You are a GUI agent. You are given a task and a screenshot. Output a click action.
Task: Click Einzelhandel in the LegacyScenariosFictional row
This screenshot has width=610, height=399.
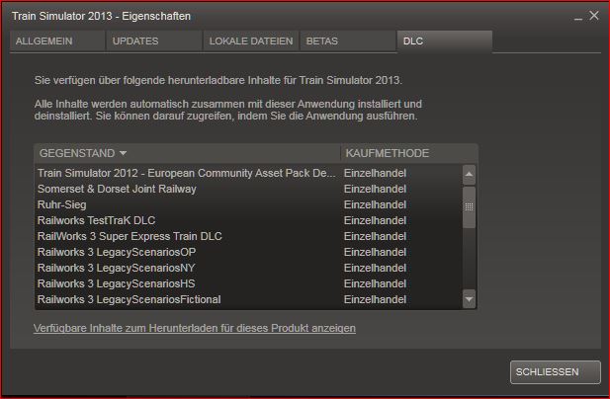click(x=375, y=299)
